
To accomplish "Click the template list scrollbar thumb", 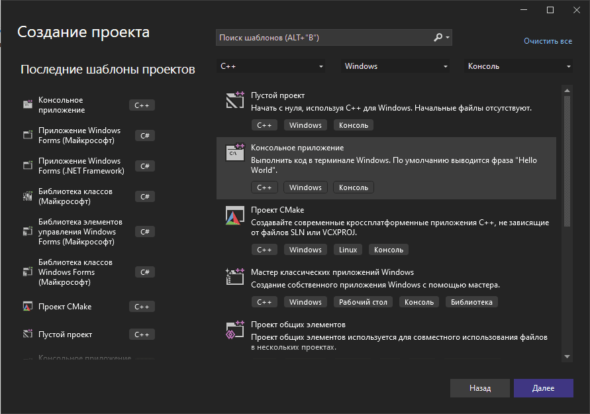I will click(567, 161).
